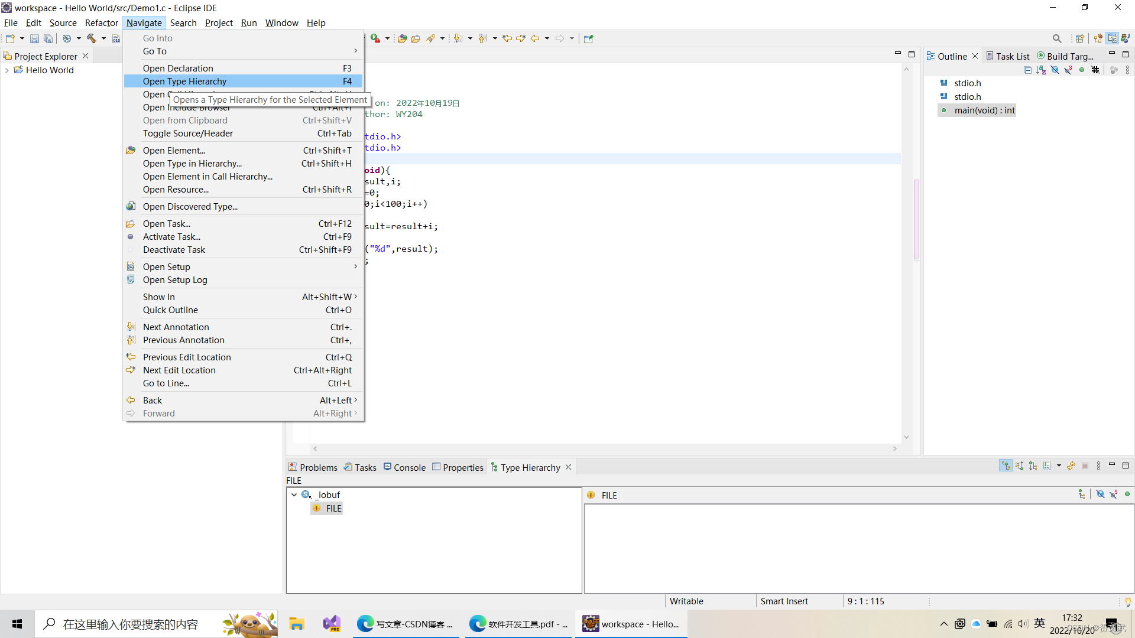Choose Open Resource... from menu
The image size is (1135, 638).
pyautogui.click(x=244, y=190)
